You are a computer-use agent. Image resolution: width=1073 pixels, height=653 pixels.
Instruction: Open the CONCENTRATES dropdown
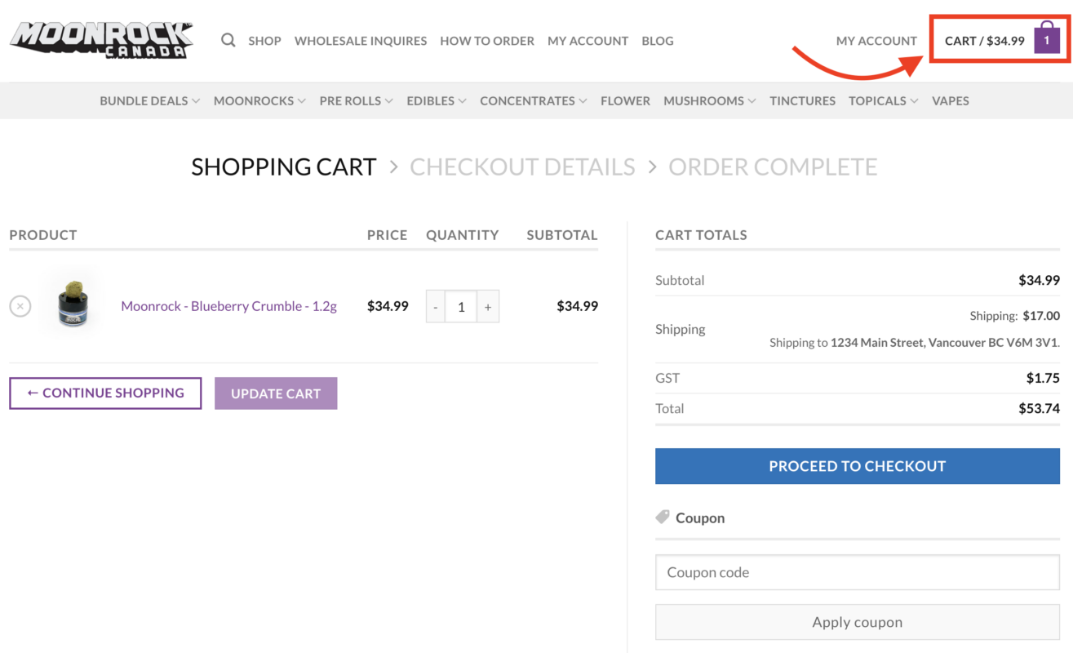click(x=527, y=100)
